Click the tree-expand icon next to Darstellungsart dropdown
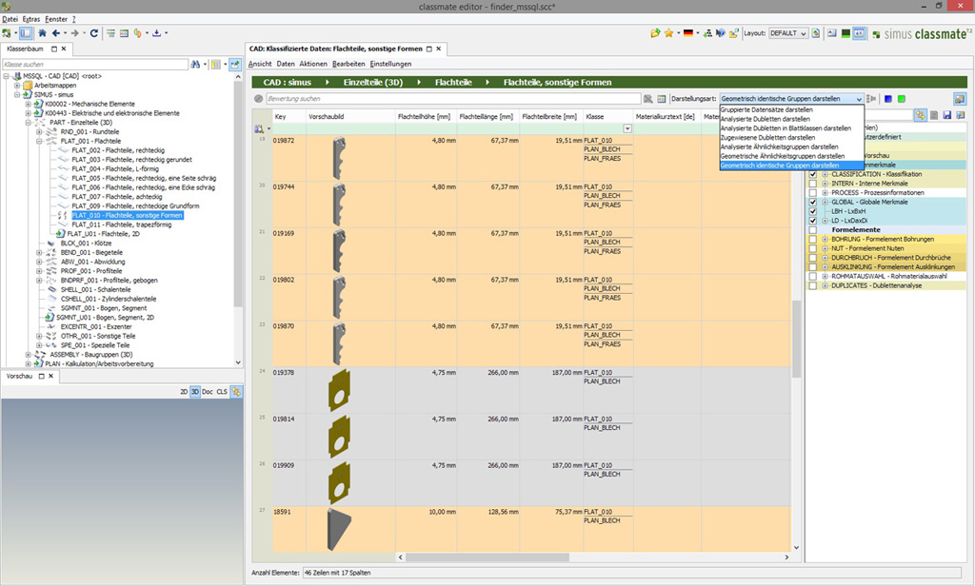The width and height of the screenshot is (975, 586). [871, 99]
